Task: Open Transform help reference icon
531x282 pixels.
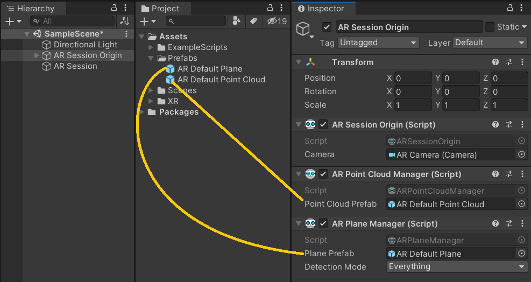Action: 495,62
